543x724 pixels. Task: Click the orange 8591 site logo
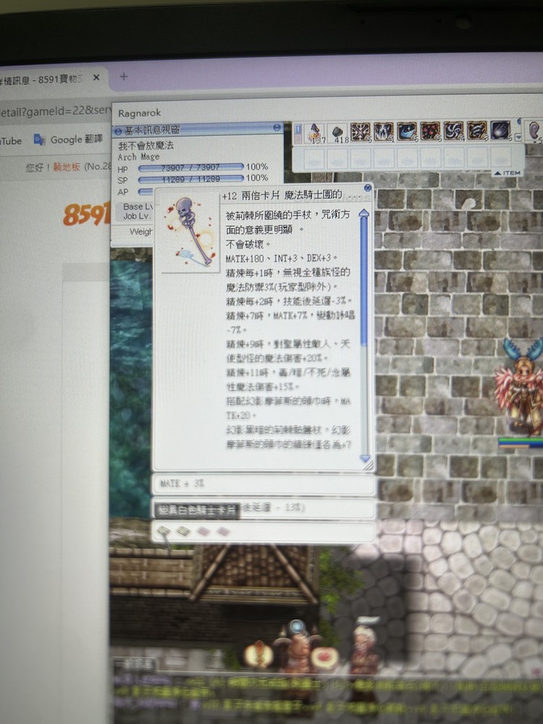tap(86, 214)
